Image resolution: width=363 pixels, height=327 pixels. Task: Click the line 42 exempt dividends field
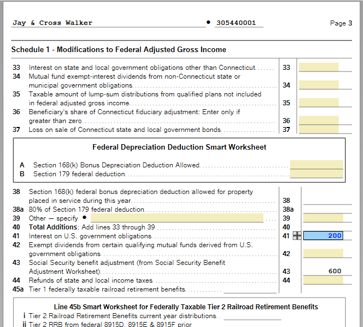tap(323, 253)
